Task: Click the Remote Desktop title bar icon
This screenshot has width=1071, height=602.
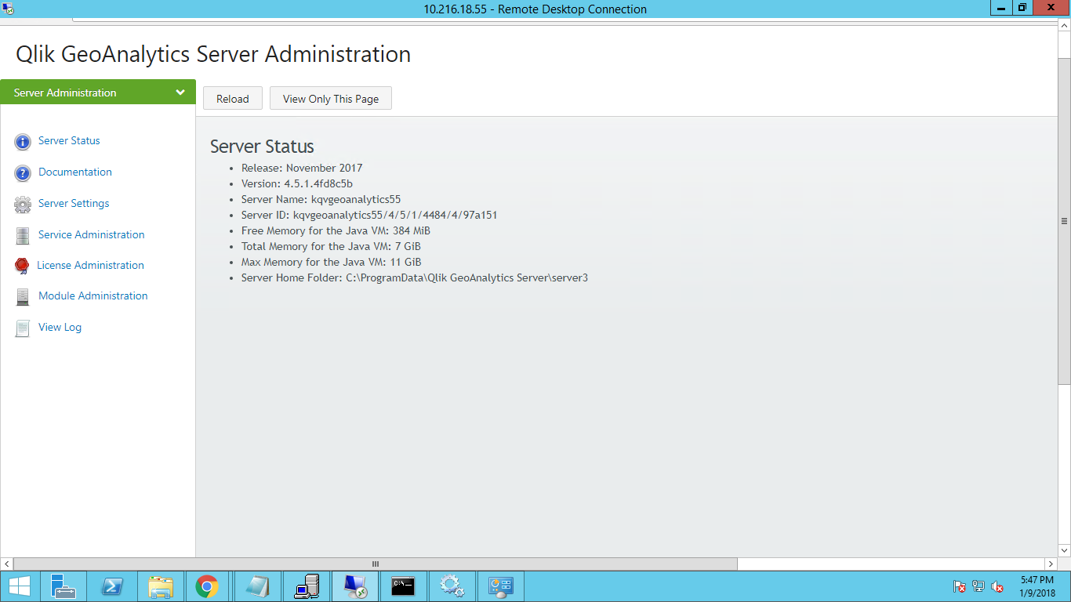Action: click(x=8, y=9)
